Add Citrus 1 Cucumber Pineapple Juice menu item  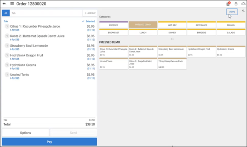click(x=114, y=52)
